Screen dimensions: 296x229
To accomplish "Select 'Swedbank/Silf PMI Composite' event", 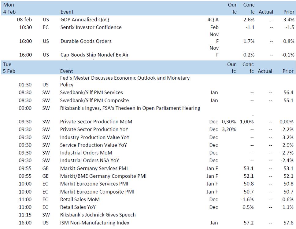I will 94,100.
